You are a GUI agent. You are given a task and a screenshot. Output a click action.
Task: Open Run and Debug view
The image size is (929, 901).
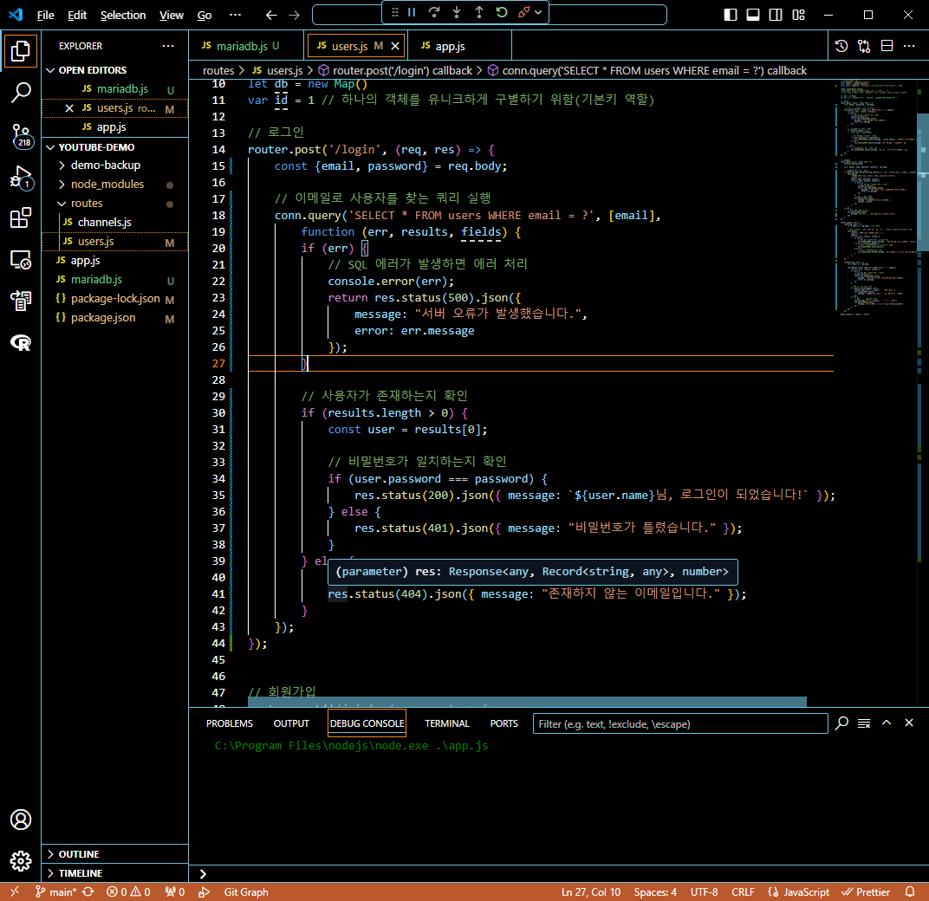[20, 177]
